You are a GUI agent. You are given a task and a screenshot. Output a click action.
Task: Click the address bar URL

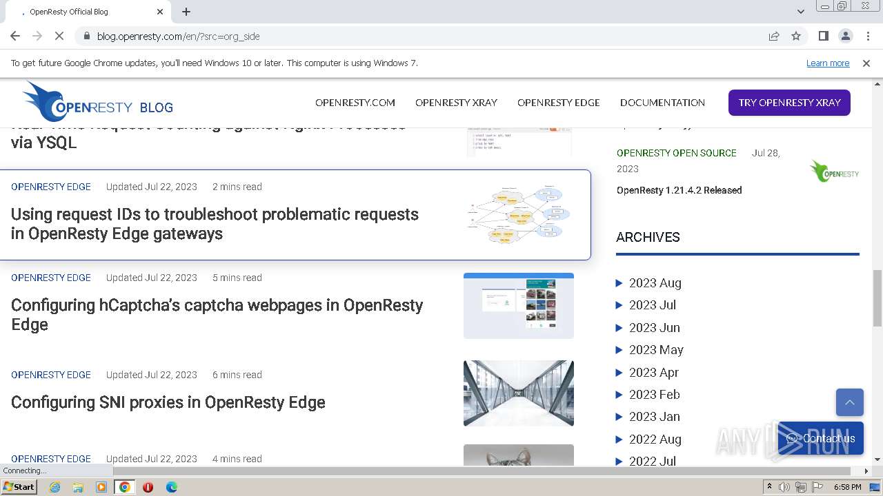point(178,36)
